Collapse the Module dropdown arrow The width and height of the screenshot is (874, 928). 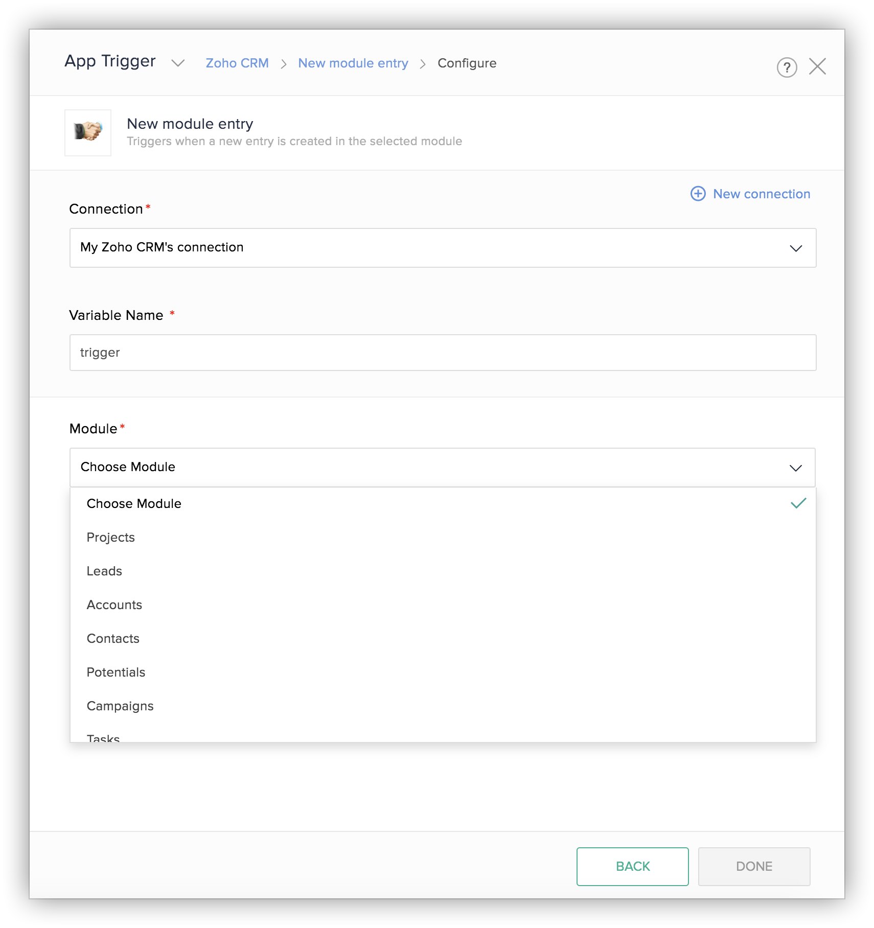pyautogui.click(x=795, y=468)
